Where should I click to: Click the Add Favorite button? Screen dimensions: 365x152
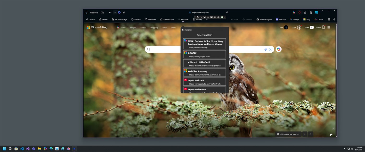pos(167,19)
